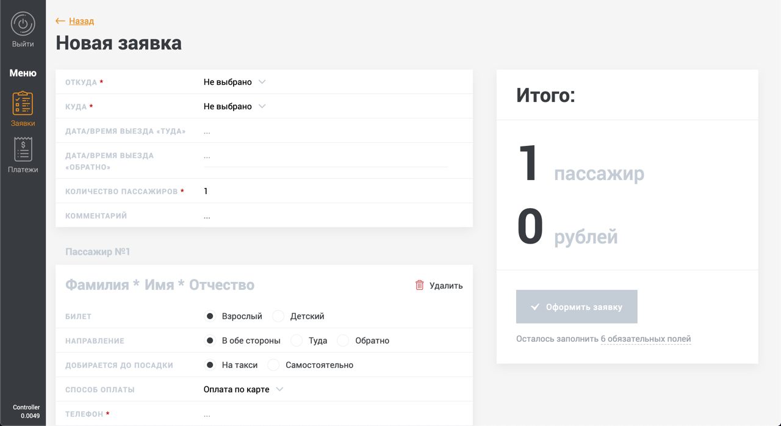Click the power icon to log out
This screenshot has width=781, height=426.
pos(23,24)
